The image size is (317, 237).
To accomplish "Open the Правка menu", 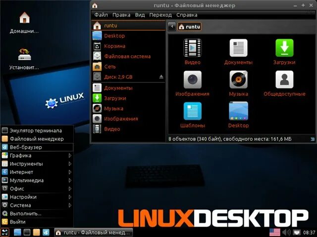I will point(121,15).
